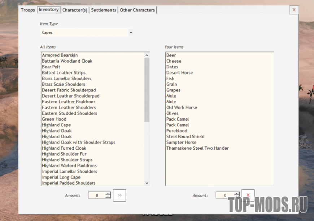314x221 pixels.
Task: Open the Character(s) tab
Action: click(x=75, y=10)
